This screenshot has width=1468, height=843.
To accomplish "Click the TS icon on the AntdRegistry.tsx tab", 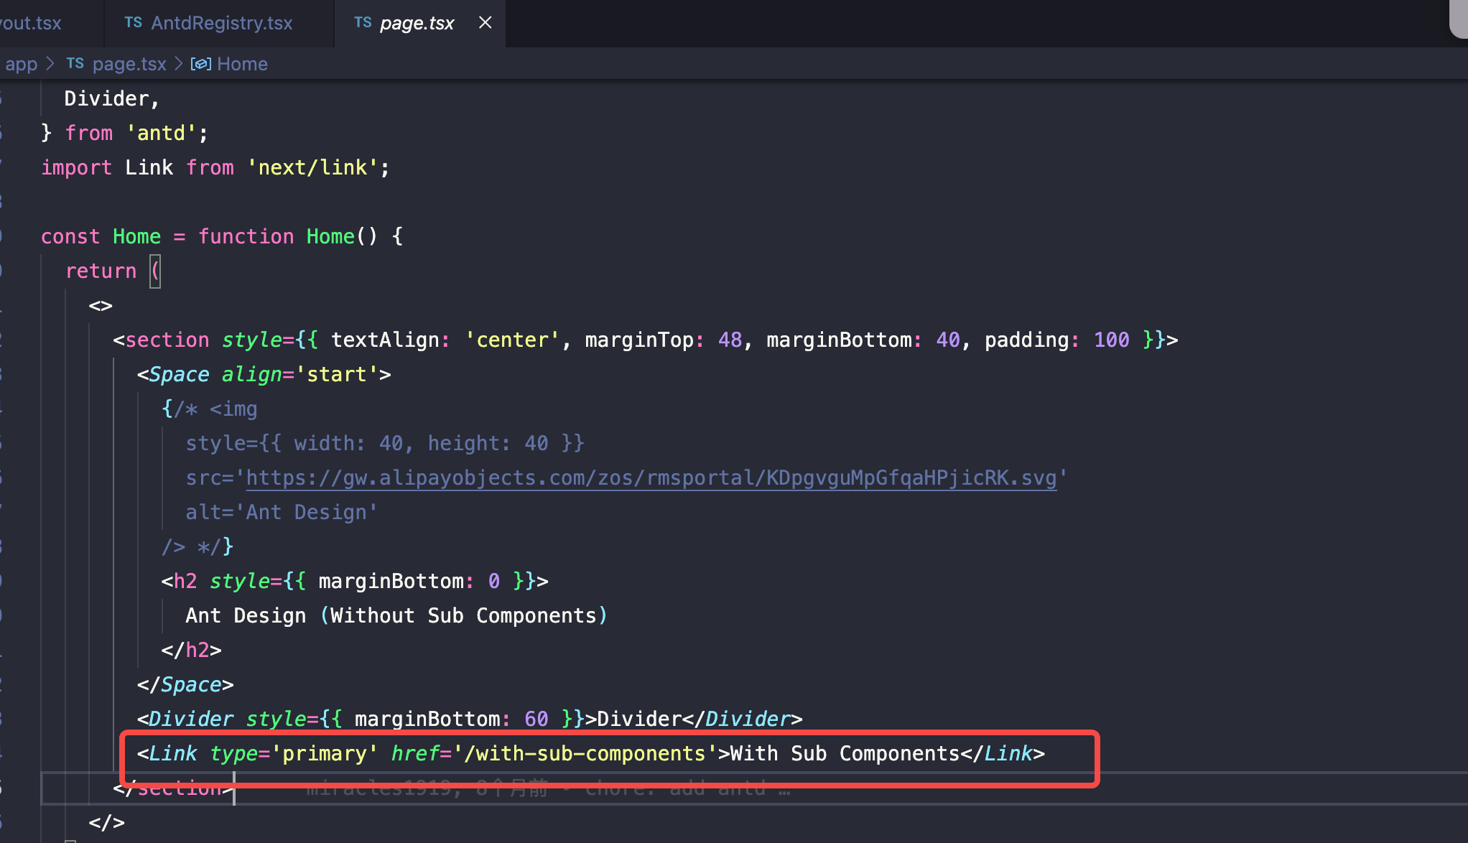I will [x=134, y=22].
